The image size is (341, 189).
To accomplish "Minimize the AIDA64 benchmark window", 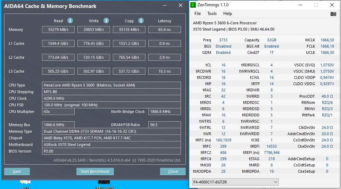I will tap(165, 6).
